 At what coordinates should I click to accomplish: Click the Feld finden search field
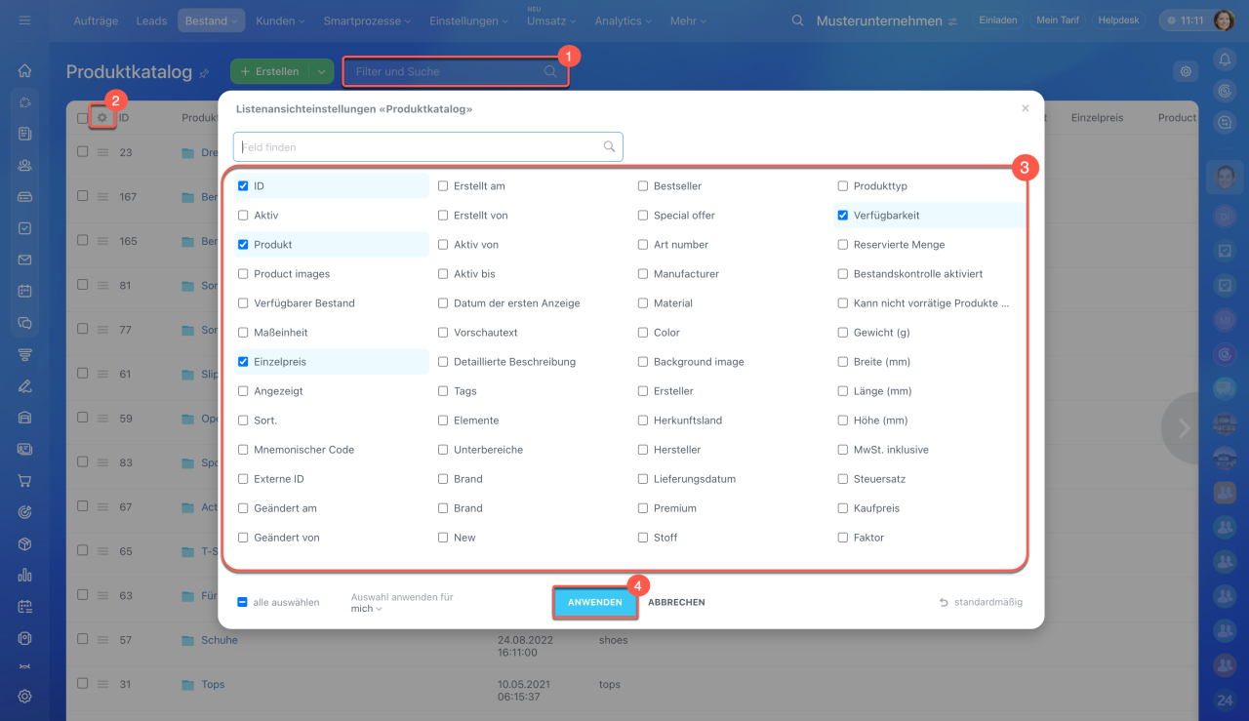427,147
